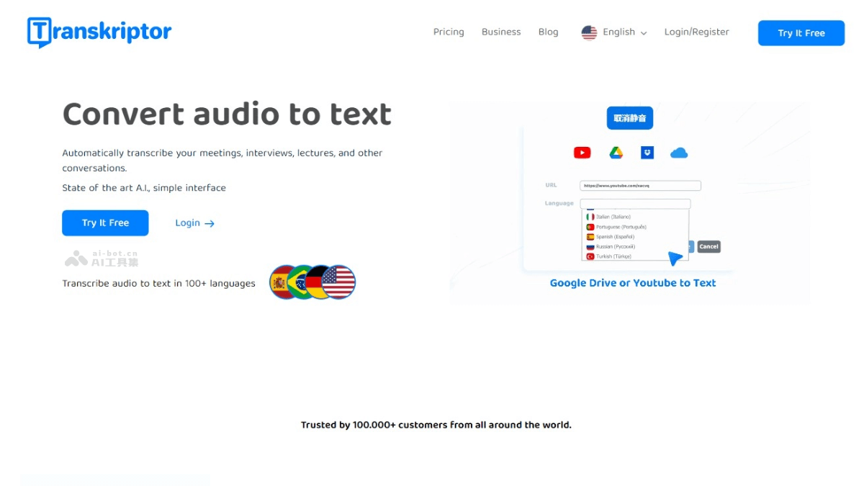Open the Pricing page
The height and width of the screenshot is (486, 864).
448,32
